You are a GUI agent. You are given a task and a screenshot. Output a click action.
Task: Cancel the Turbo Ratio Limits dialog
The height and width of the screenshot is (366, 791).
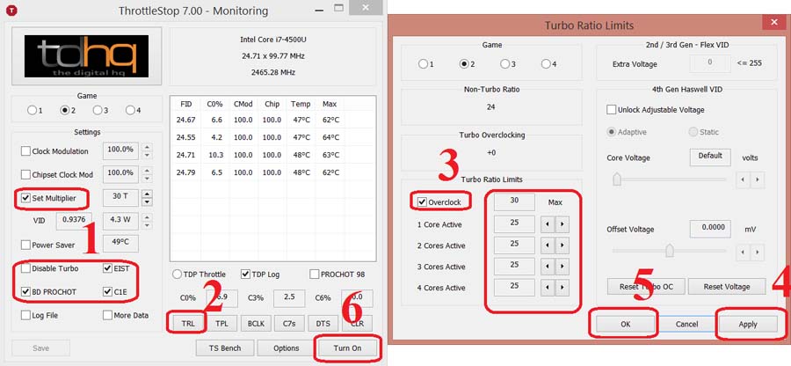[x=686, y=324]
